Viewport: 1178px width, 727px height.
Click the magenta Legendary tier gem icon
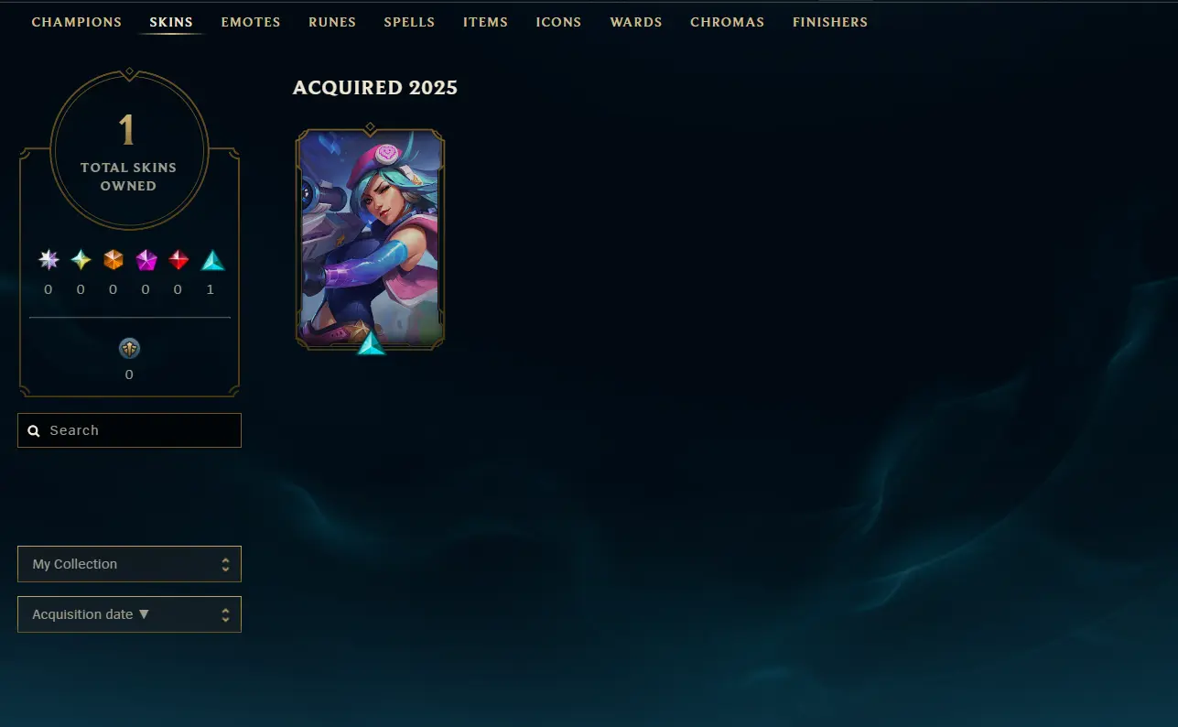coord(146,260)
